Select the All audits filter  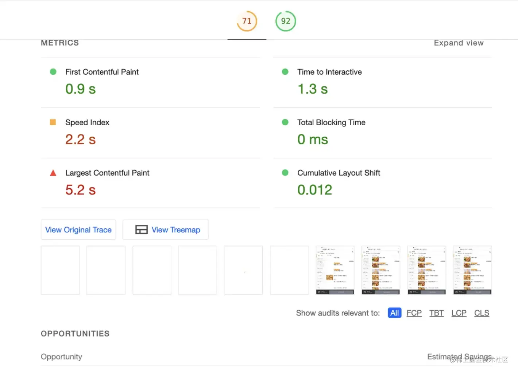point(394,313)
